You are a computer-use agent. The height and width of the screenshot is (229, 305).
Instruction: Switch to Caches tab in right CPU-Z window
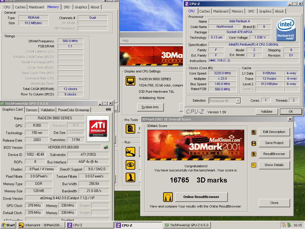pyautogui.click(x=204, y=11)
